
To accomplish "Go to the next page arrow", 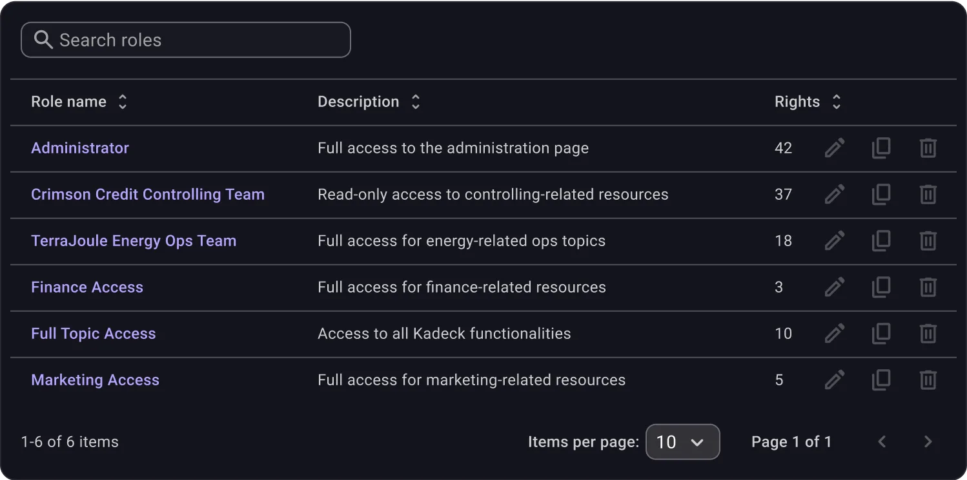I will [928, 442].
